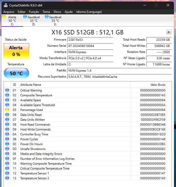The image size is (176, 187).
Task: Close the CrystalDiskInfo window
Action: [x=168, y=5]
